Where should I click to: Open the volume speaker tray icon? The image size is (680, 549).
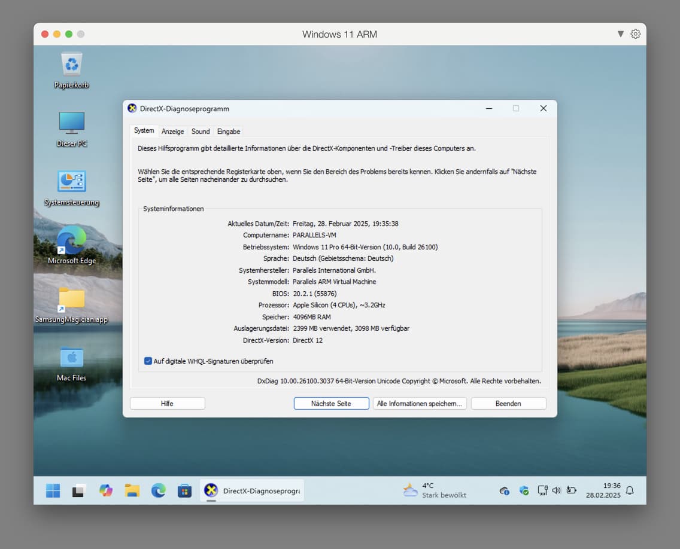[557, 490]
